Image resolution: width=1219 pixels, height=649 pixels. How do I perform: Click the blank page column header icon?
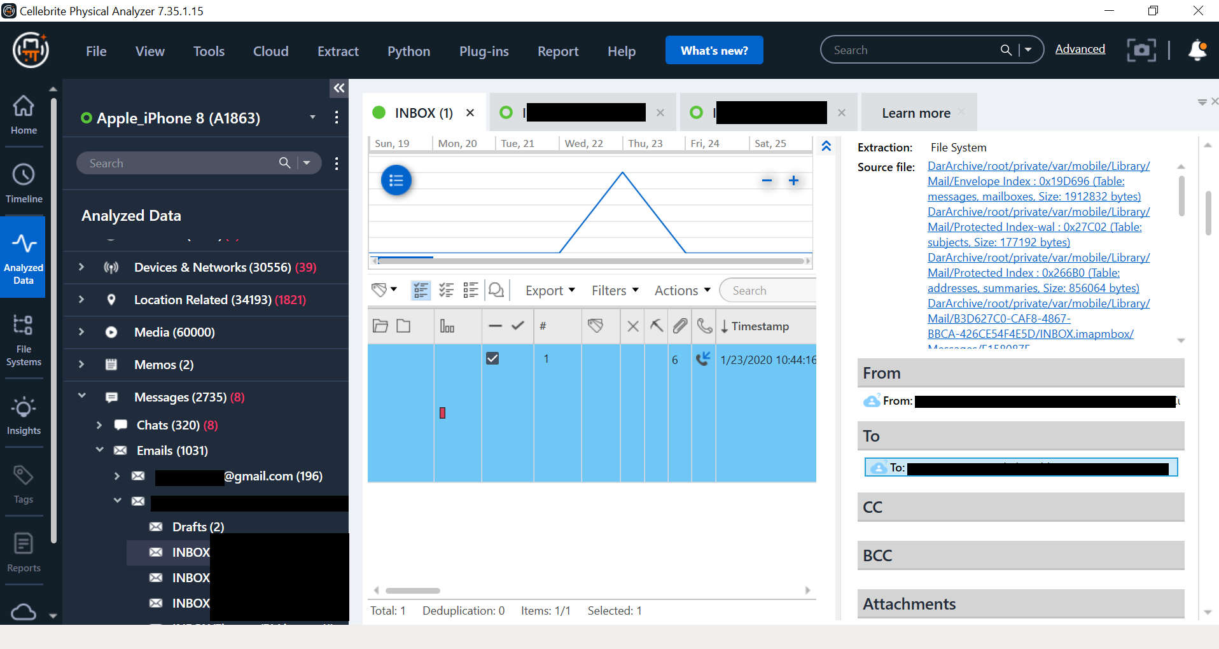(x=403, y=326)
